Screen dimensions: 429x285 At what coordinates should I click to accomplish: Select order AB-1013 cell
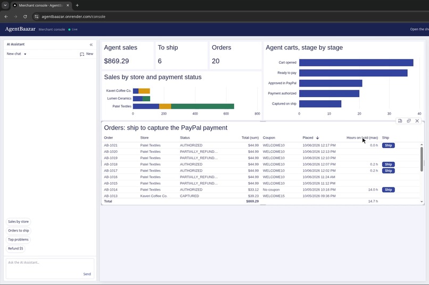click(111, 196)
